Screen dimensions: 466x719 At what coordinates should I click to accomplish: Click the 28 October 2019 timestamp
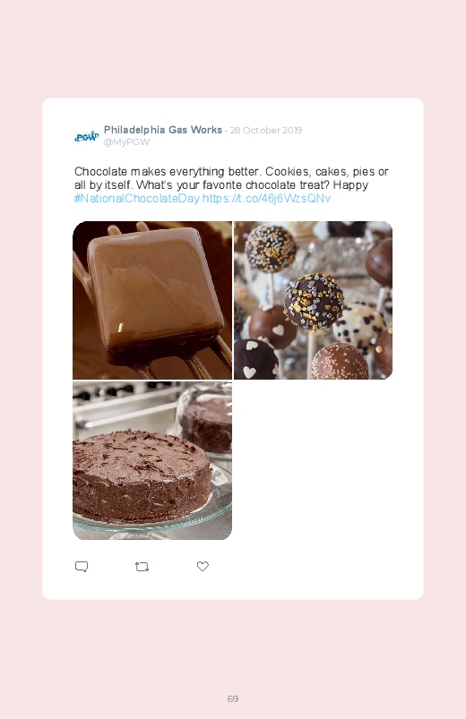(266, 130)
